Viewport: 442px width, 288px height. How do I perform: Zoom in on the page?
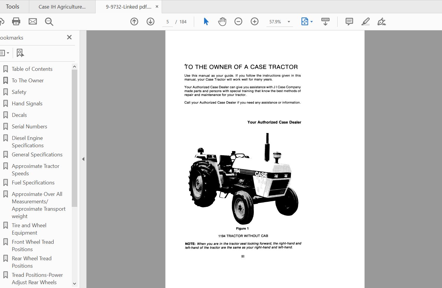click(254, 21)
